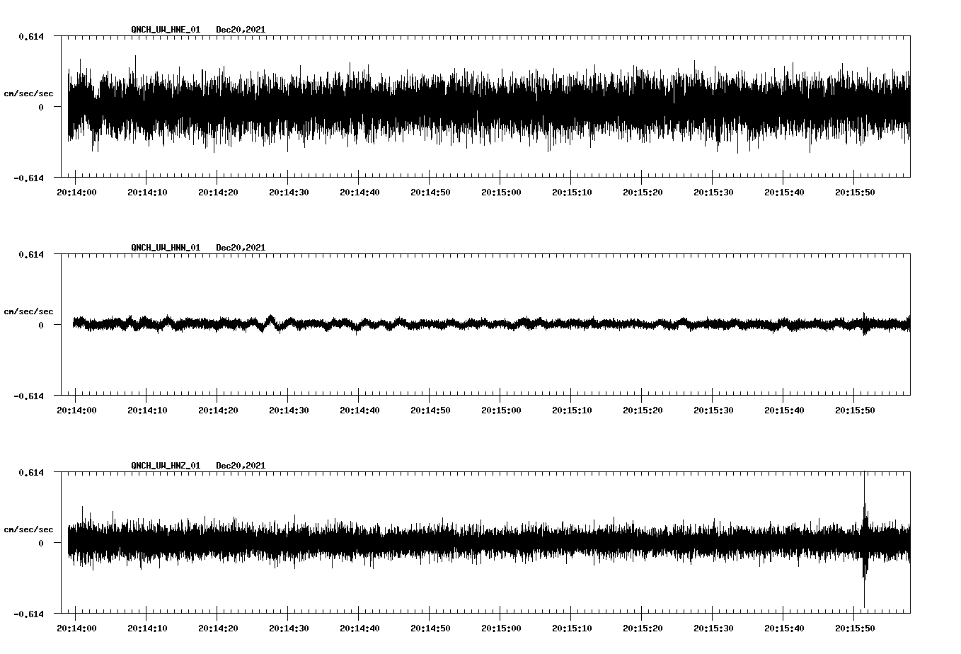Viewport: 961px width, 654px height.
Task: Click the zero axis label on the HNZ plot
Action: [x=41, y=543]
